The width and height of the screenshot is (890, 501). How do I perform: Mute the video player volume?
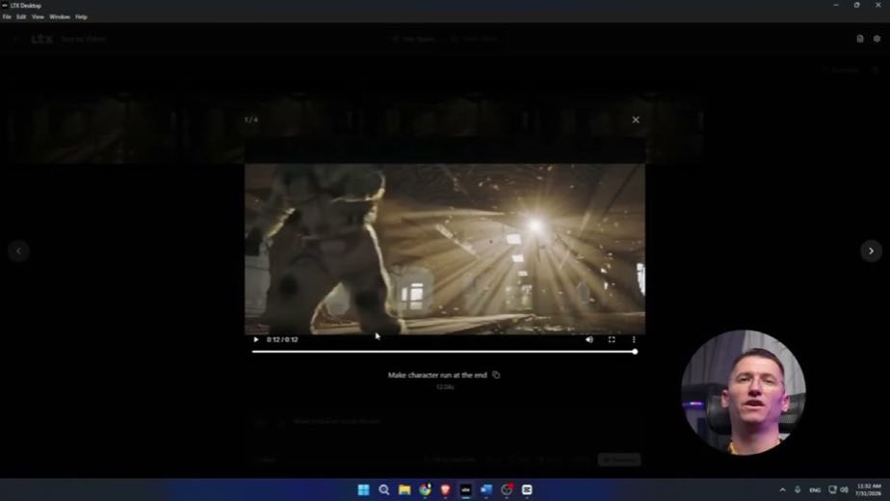[589, 340]
